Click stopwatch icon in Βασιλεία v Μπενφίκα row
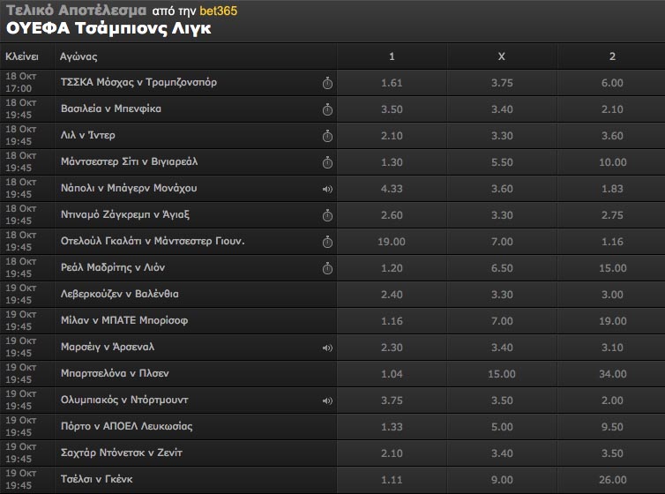 coord(327,109)
